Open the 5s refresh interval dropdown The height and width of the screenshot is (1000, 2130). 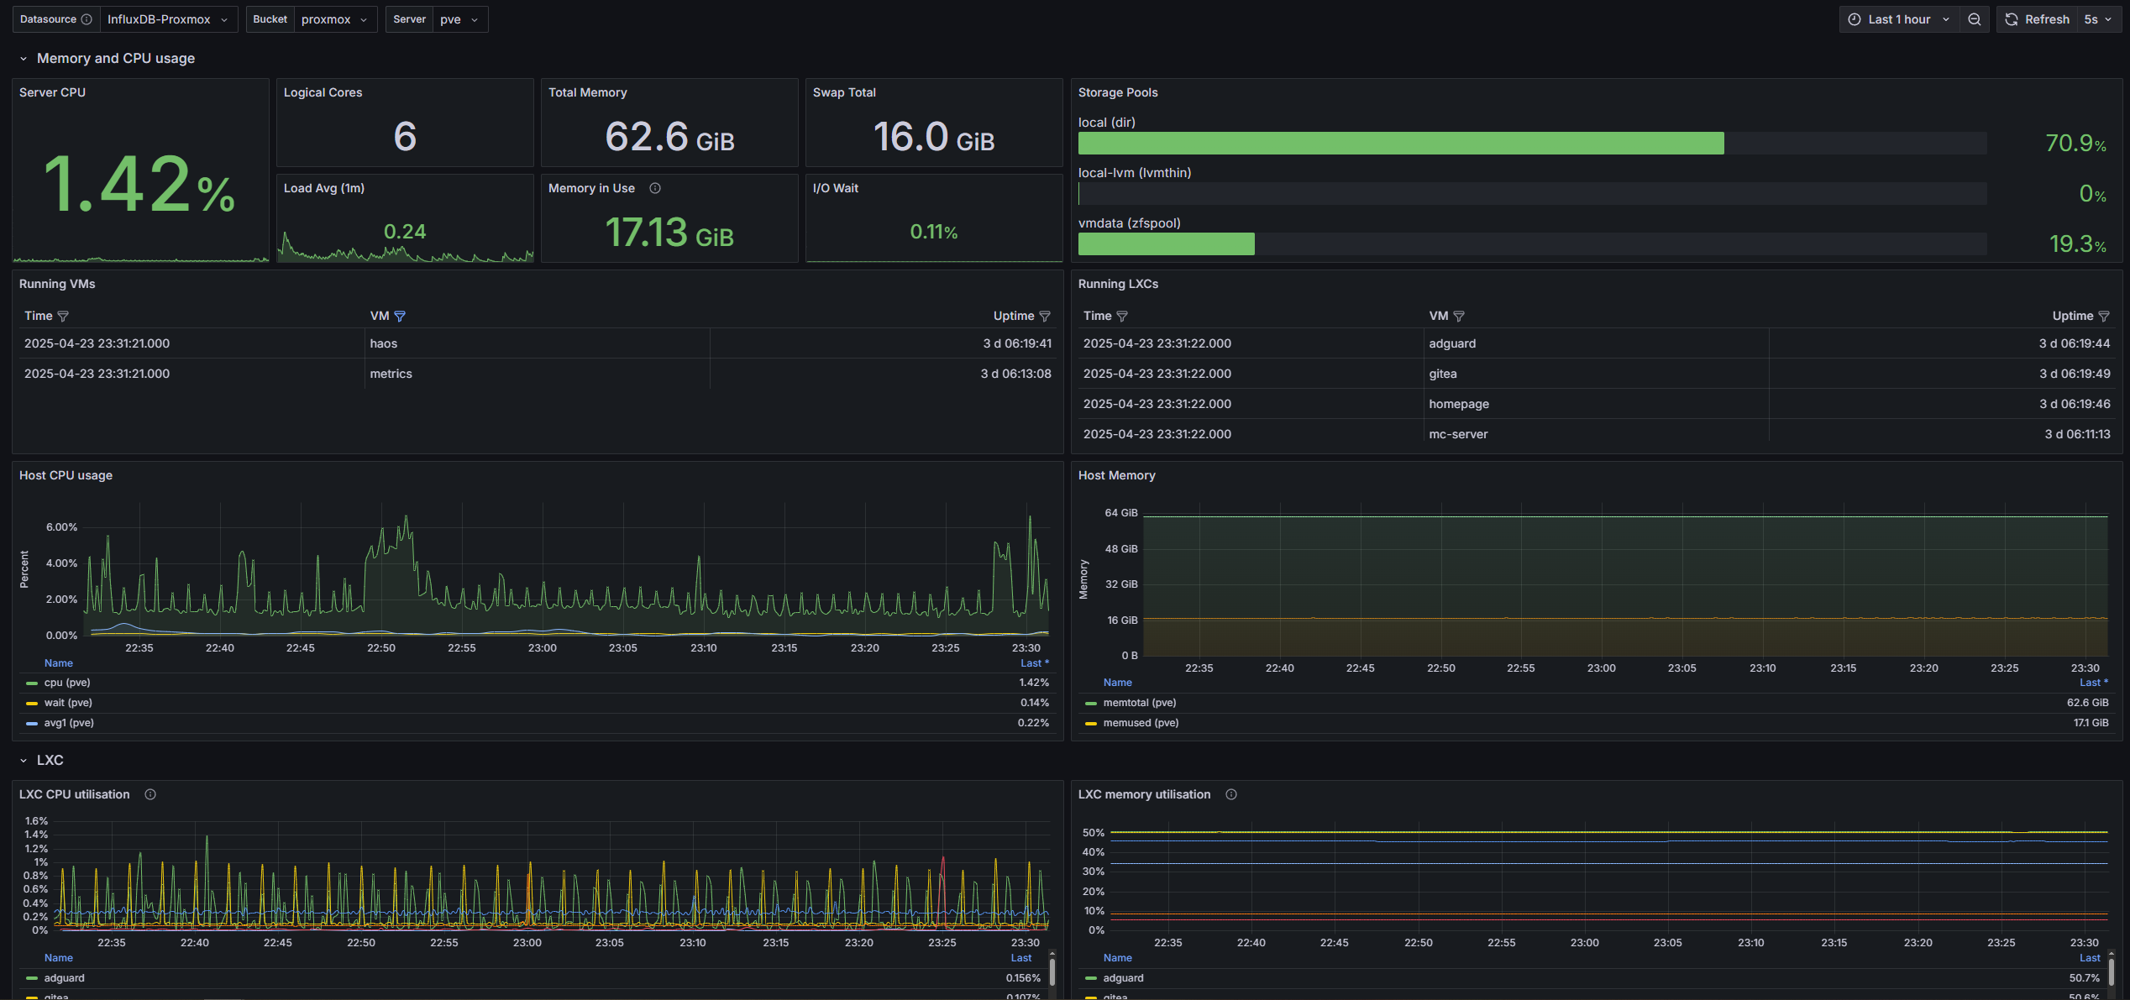(x=2097, y=19)
